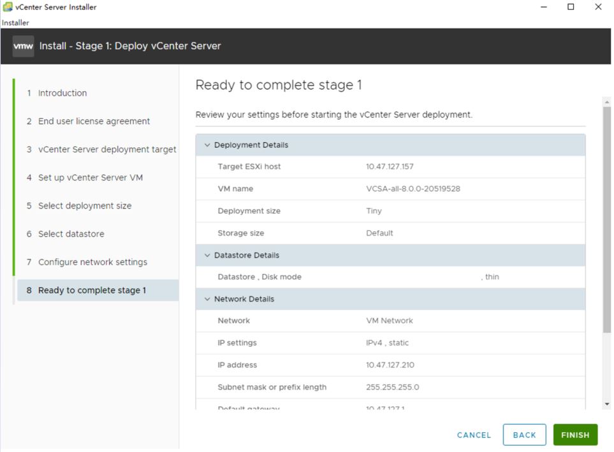Click the VM name label

click(235, 189)
